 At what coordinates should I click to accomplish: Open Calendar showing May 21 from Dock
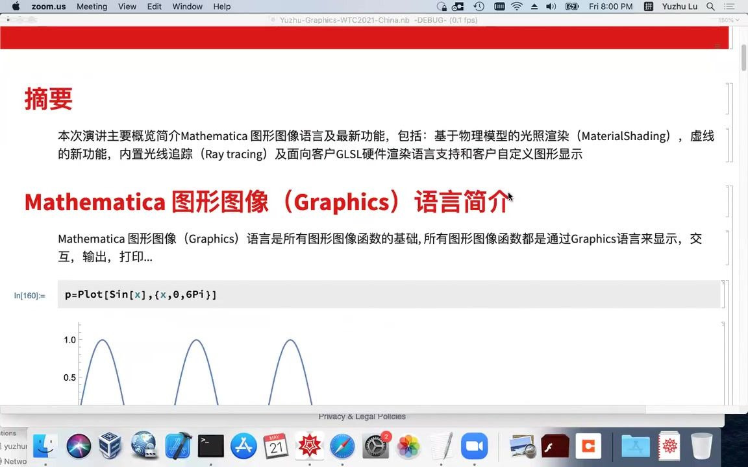[276, 446]
